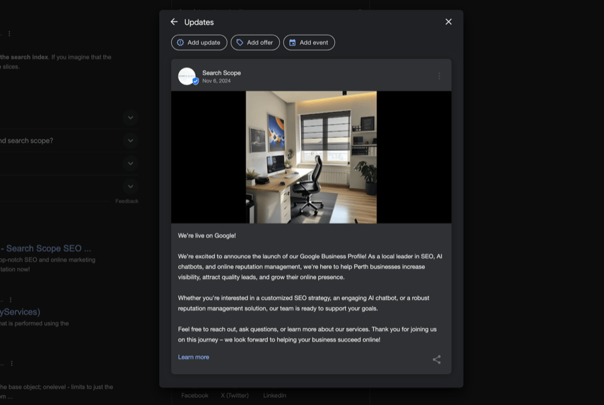Open the office photo in the post
604x405 pixels.
coord(311,157)
